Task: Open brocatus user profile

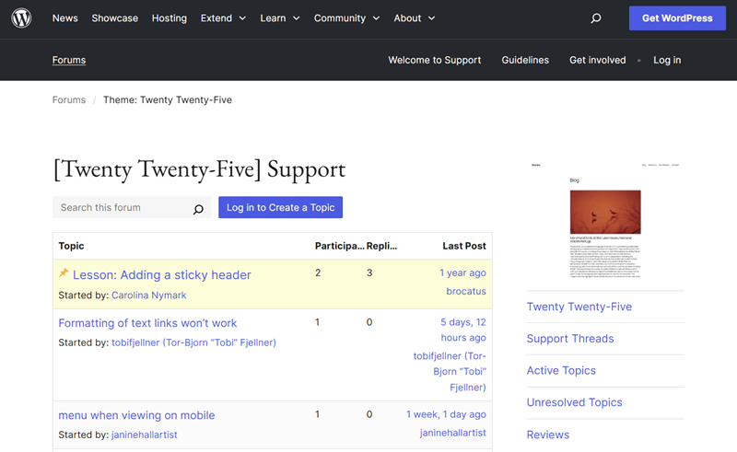Action: pyautogui.click(x=466, y=291)
